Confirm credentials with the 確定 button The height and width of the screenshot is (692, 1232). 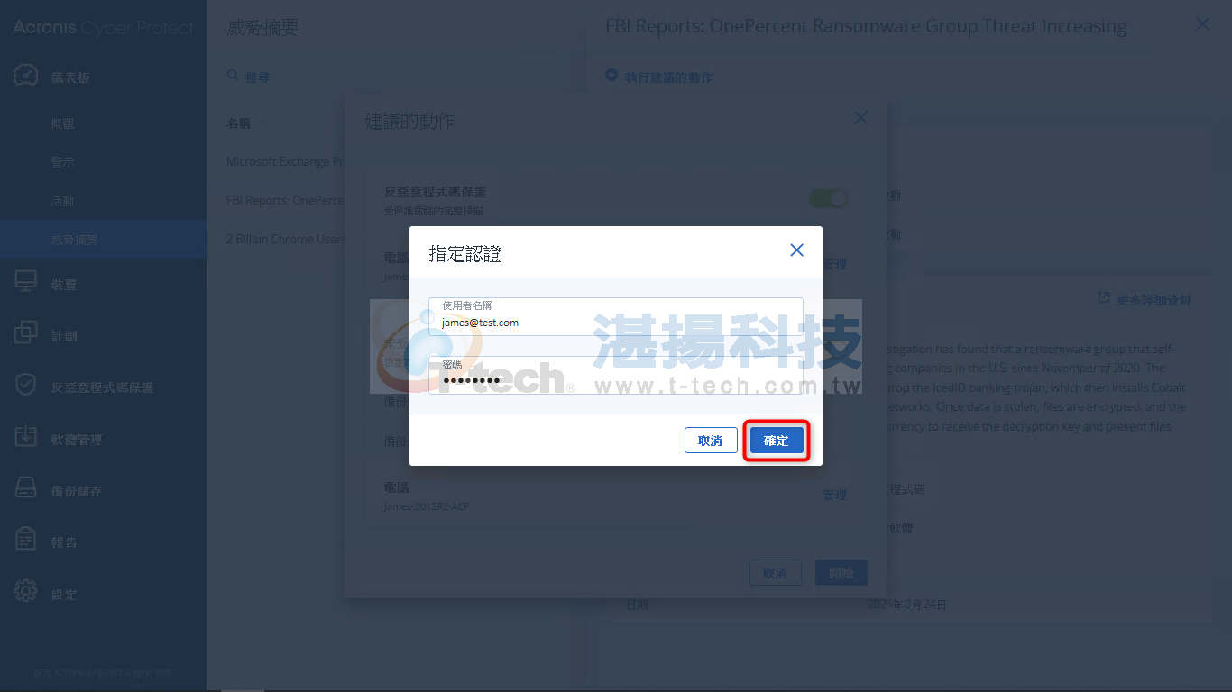pos(777,441)
